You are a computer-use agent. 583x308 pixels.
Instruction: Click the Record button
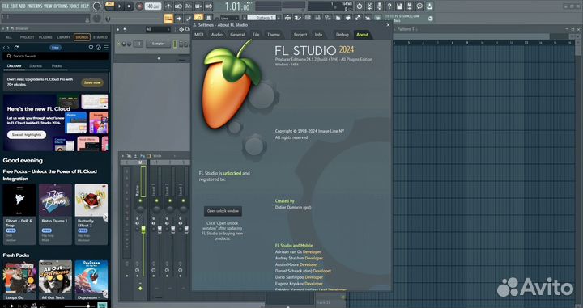pyautogui.click(x=139, y=6)
